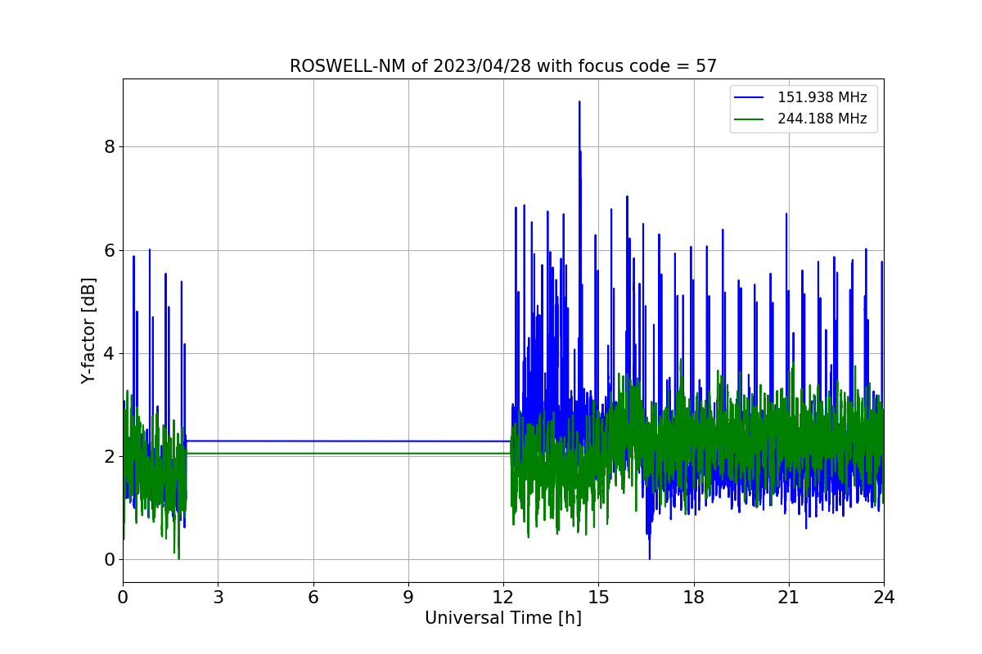Click the plot title ROSWELL-NM of 2023/04/28
This screenshot has height=654, width=982.
(503, 66)
